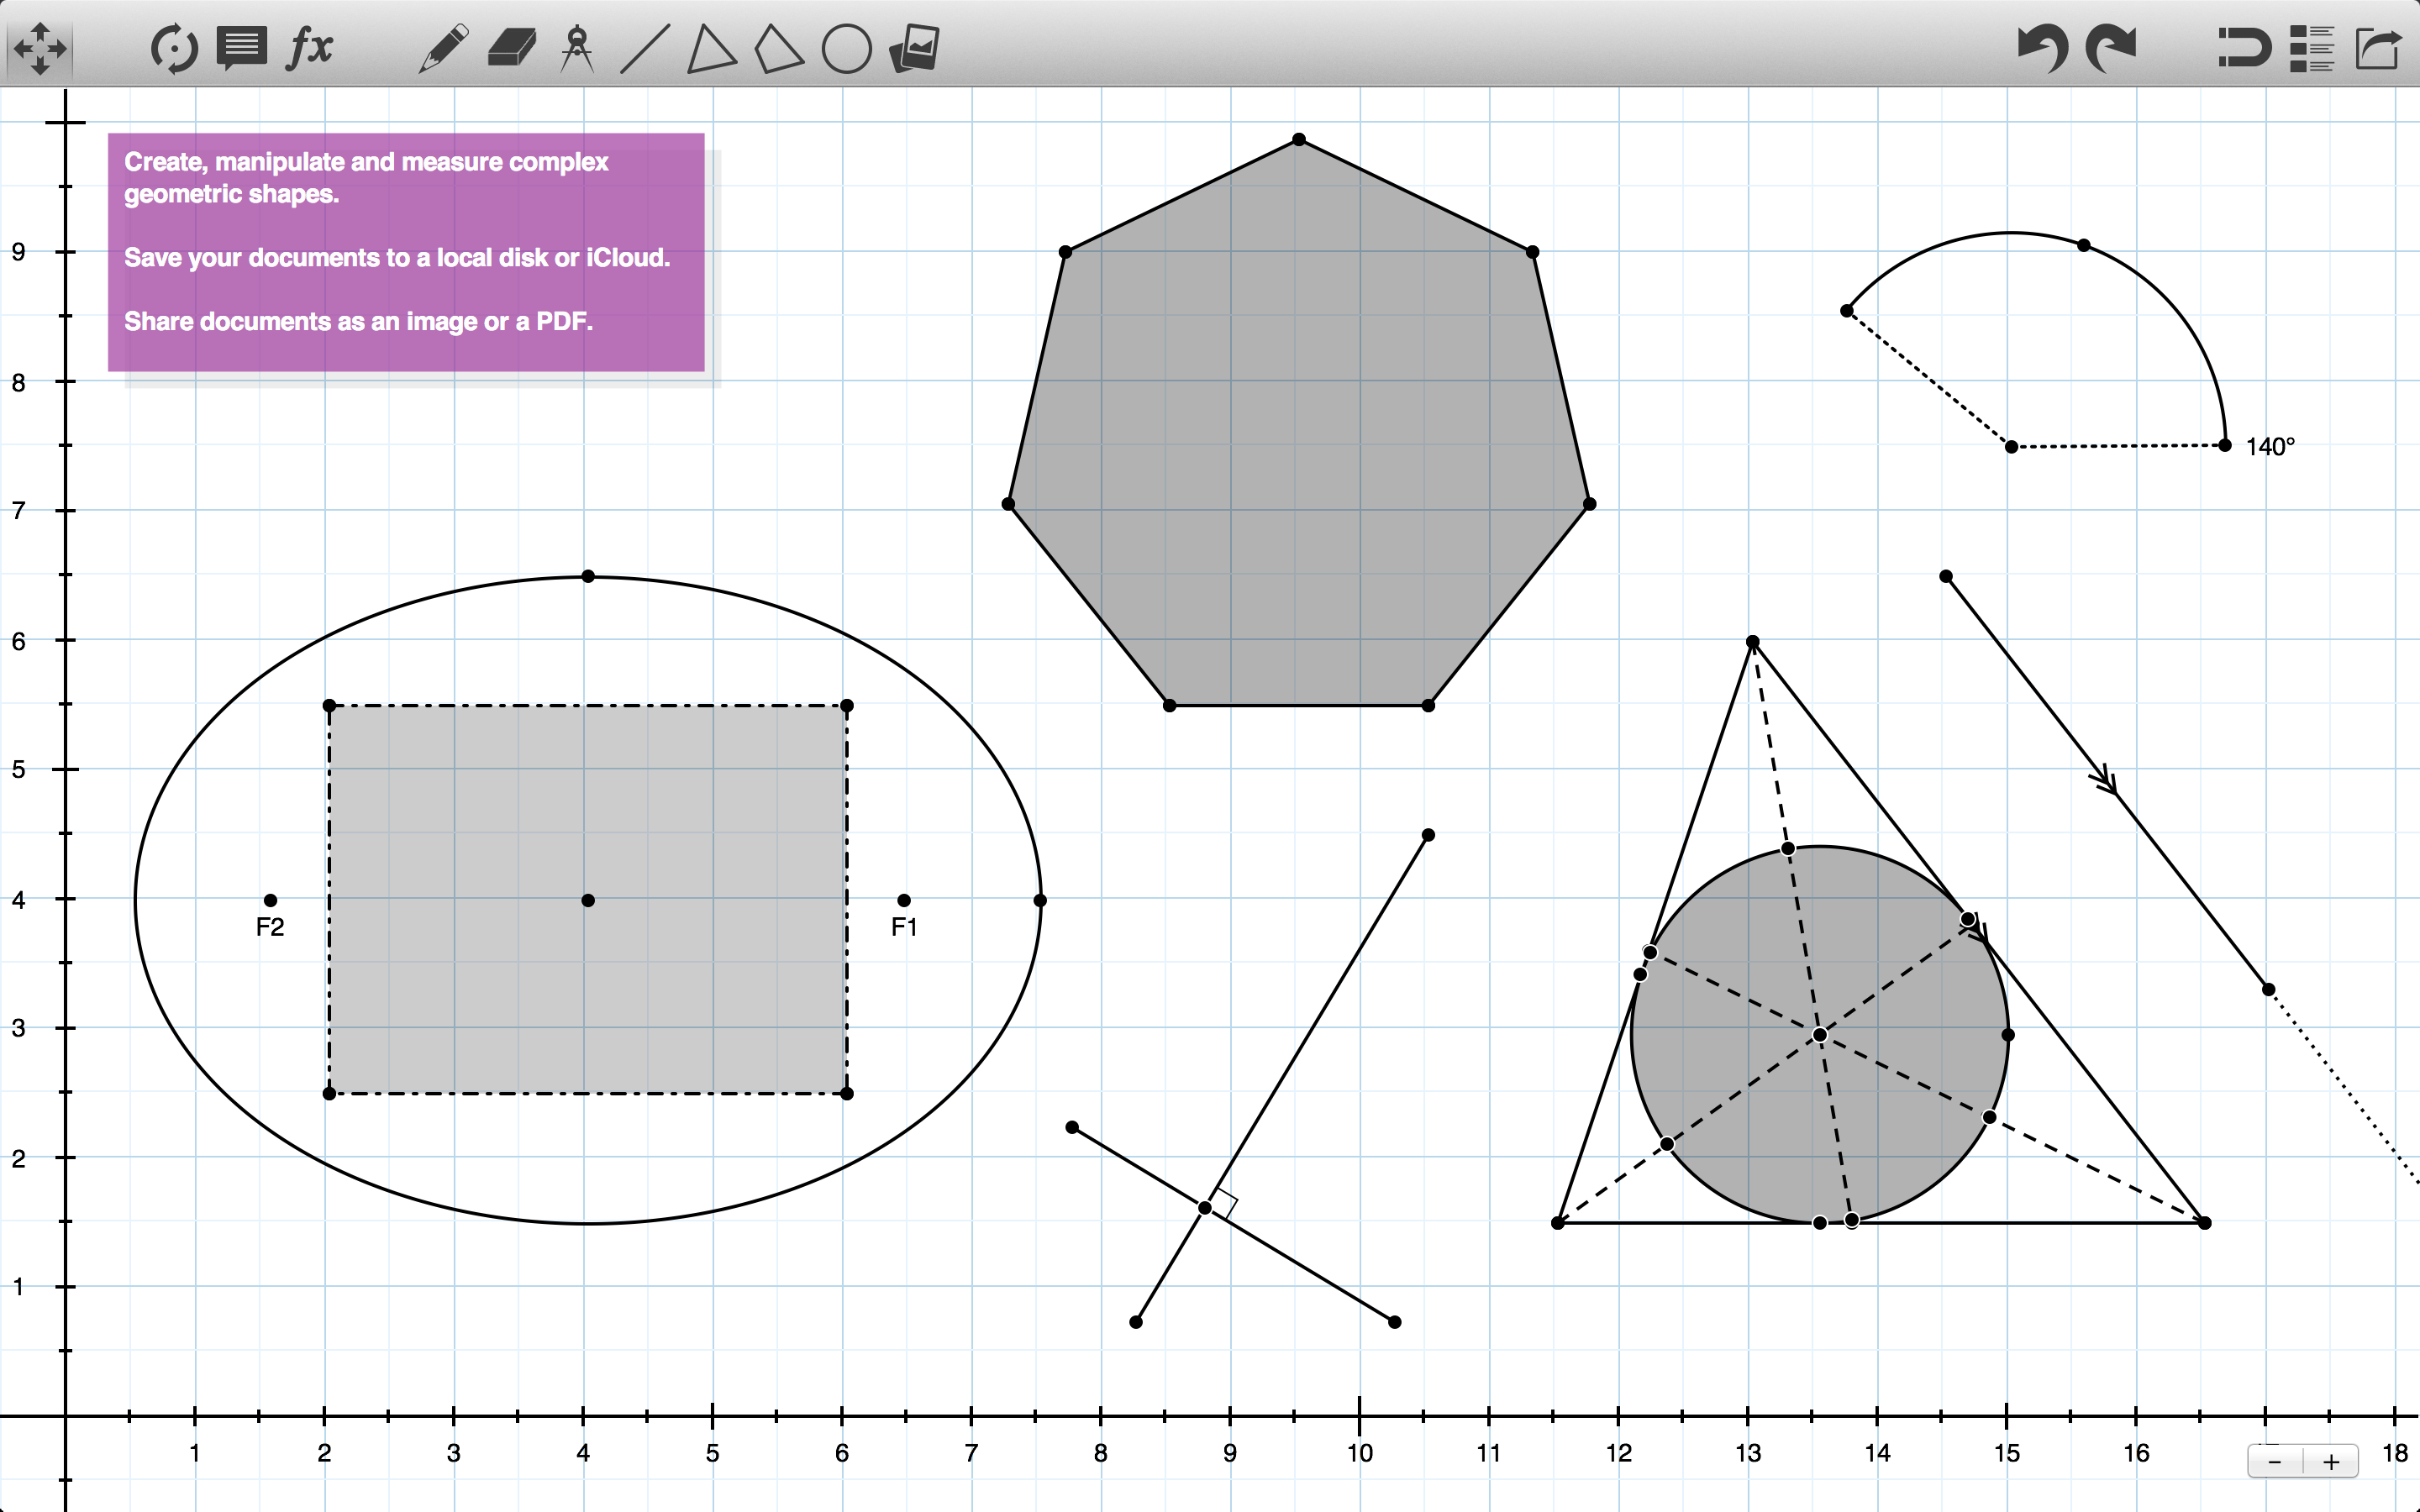Click the share/export icon
Viewport: 2420px width, 1512px height.
2378,48
